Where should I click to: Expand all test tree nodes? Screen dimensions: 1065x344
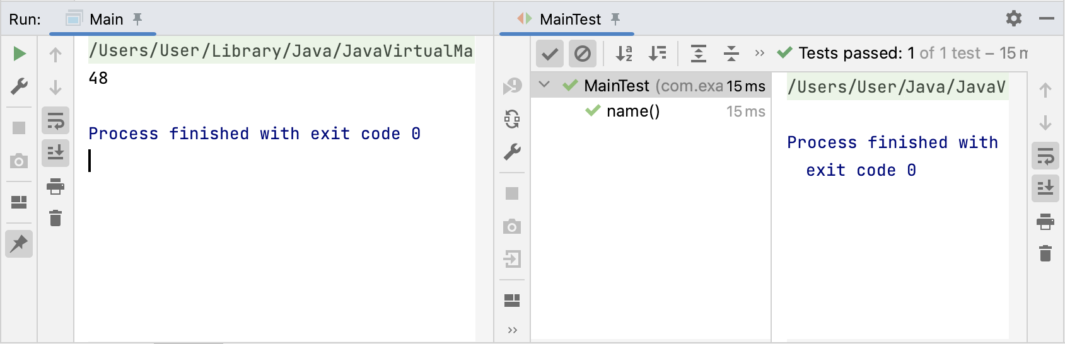click(699, 54)
